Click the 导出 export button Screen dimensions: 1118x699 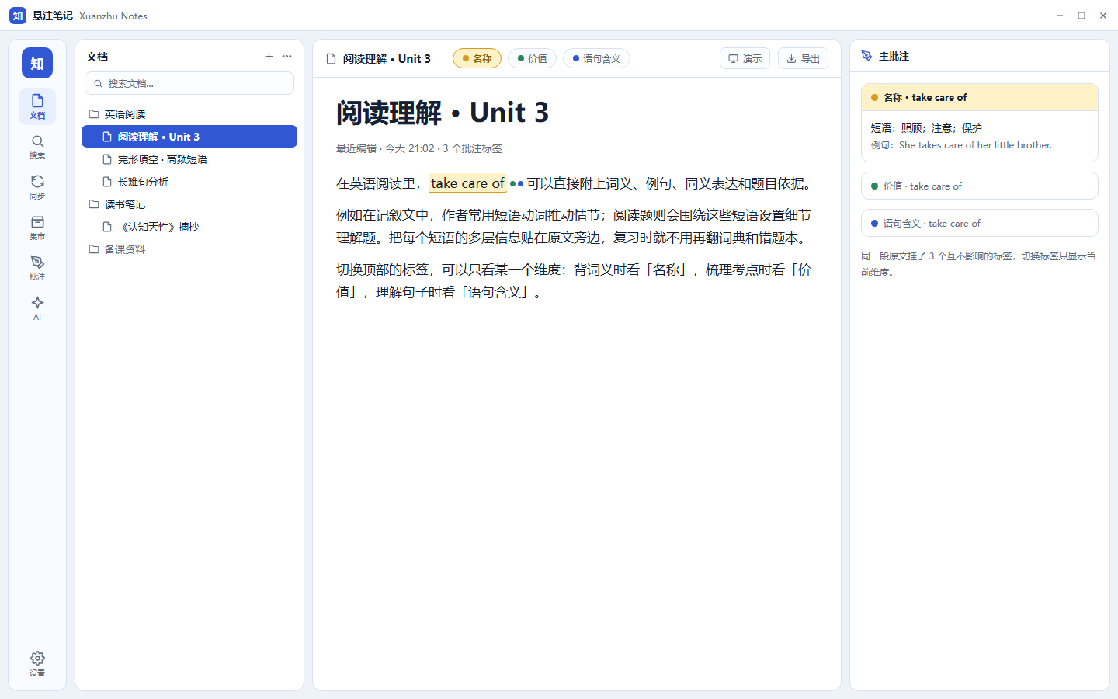[x=803, y=58]
